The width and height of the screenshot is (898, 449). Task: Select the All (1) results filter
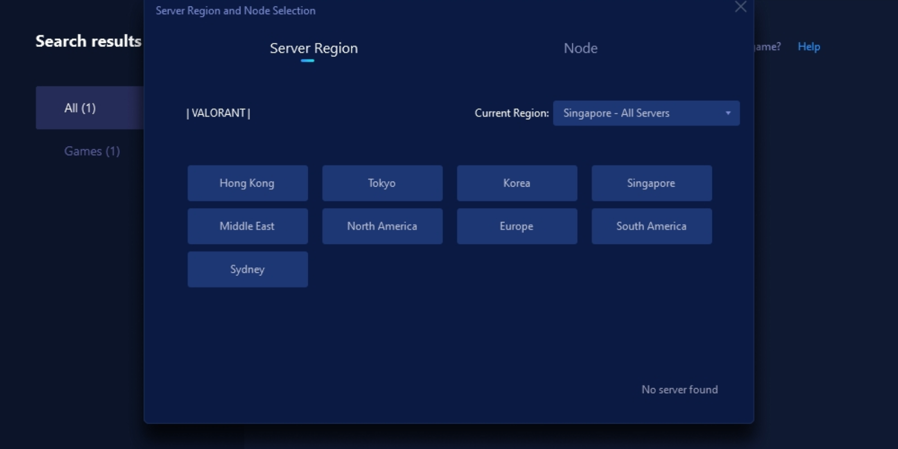[90, 108]
